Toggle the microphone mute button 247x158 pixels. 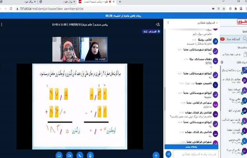[x=90, y=155]
